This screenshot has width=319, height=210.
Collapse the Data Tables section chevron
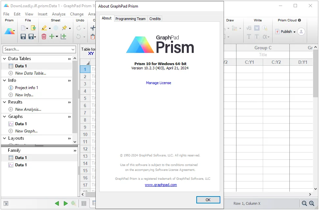pyautogui.click(x=5, y=59)
